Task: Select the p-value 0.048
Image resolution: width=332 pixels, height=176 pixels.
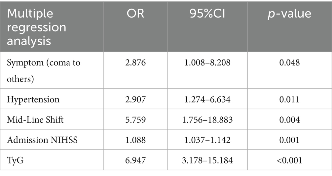Action: (289, 63)
